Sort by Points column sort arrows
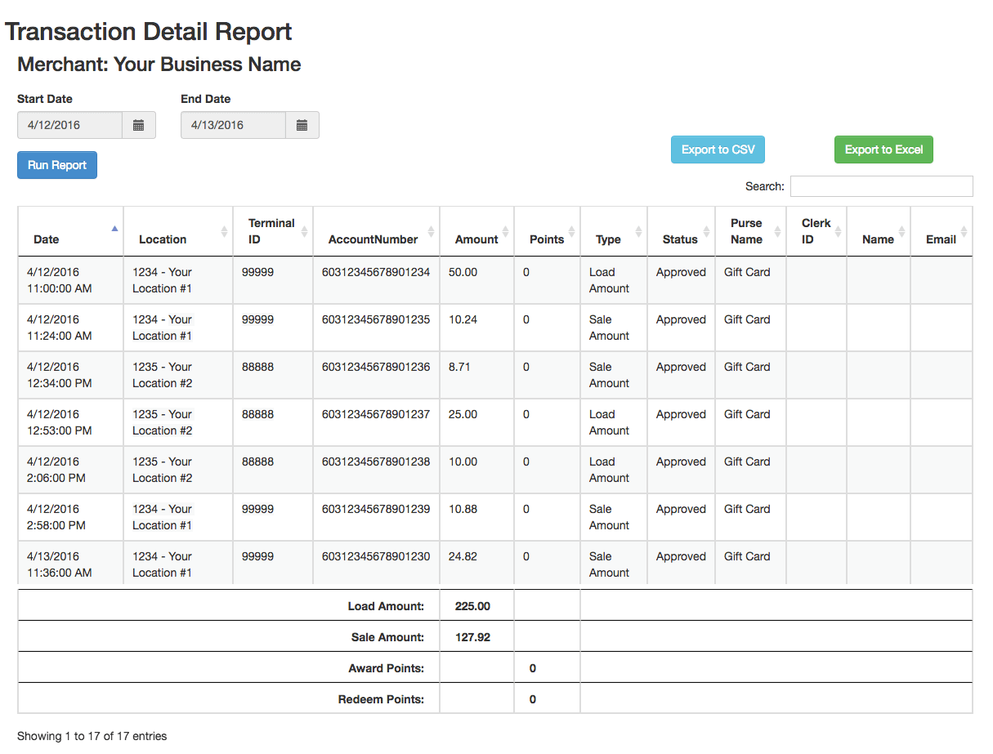This screenshot has height=754, width=993. (x=571, y=232)
